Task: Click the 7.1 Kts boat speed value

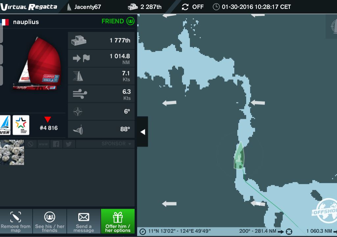Action: (126, 76)
